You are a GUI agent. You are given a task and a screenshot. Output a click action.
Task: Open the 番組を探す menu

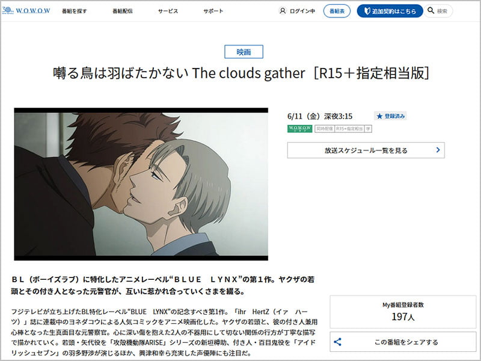(74, 11)
